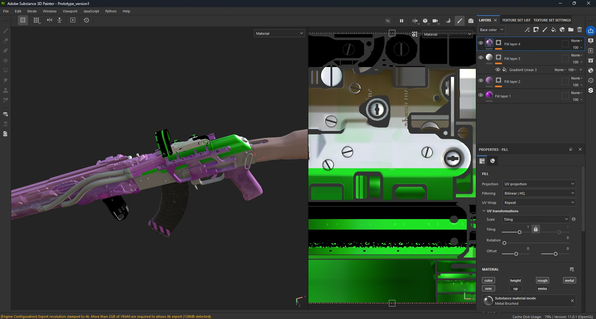Switch to the Texture Set Settings tab
This screenshot has height=319, width=596.
coord(552,20)
